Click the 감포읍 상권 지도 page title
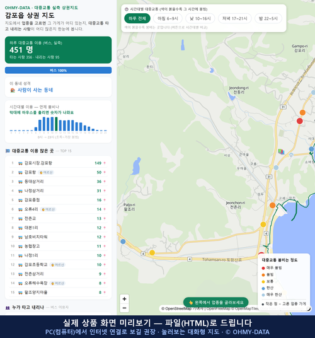Image resolution: width=315 pixels, height=338 pixels. (x=30, y=15)
